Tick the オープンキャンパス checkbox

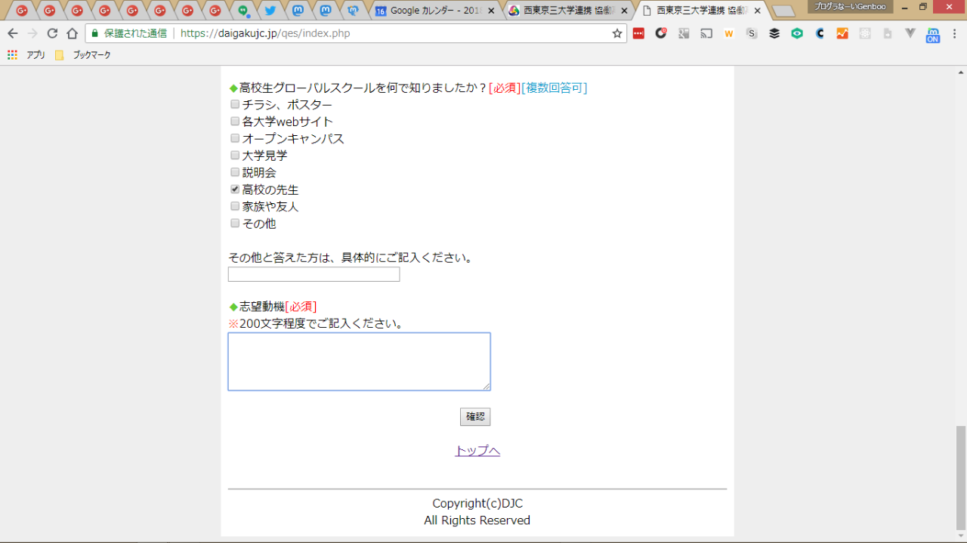pyautogui.click(x=235, y=138)
